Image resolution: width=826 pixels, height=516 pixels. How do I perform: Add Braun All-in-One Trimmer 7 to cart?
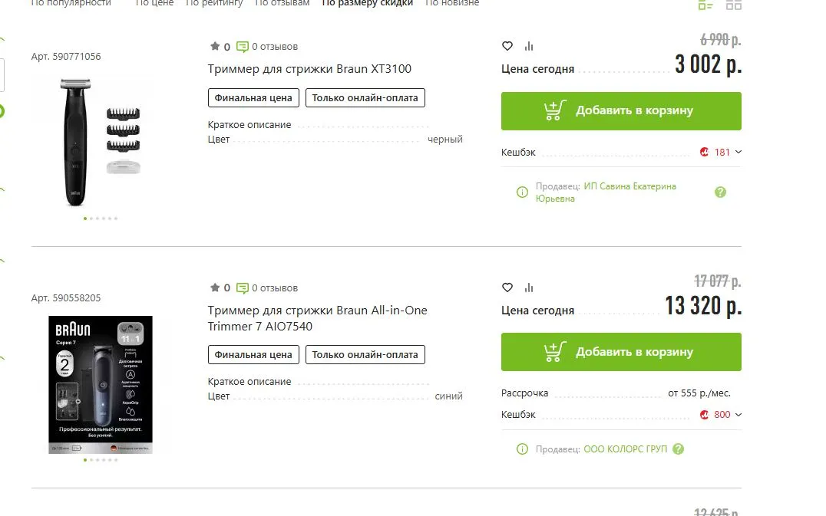click(621, 352)
